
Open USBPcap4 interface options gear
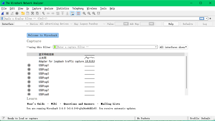29,78
